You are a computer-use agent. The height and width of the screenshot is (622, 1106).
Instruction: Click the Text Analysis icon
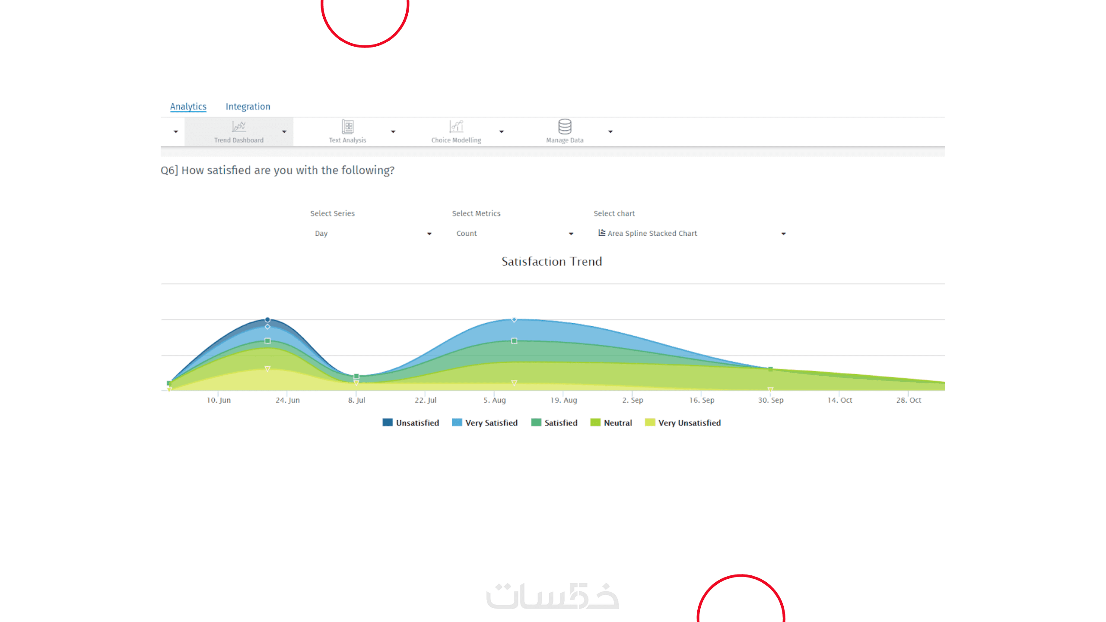348,127
